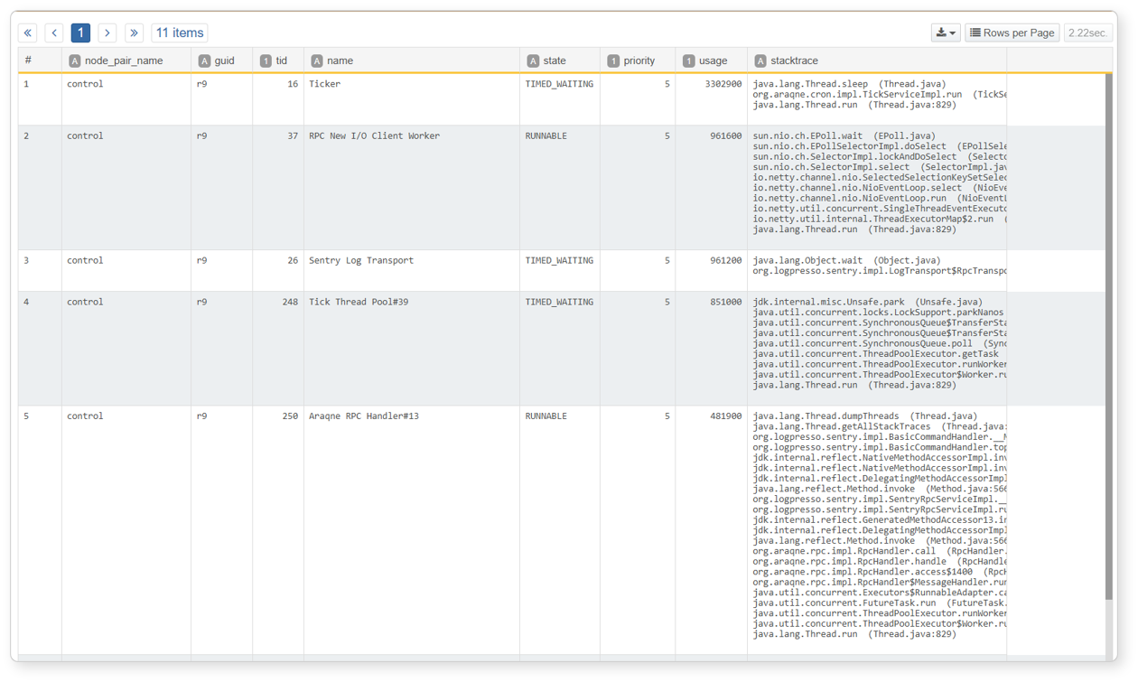Click usage value 961600
1138x682 pixels.
pos(725,136)
